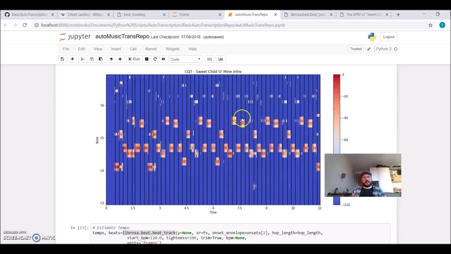Viewport: 451px width, 254px height.
Task: Click the address bar URL
Action: point(163,25)
